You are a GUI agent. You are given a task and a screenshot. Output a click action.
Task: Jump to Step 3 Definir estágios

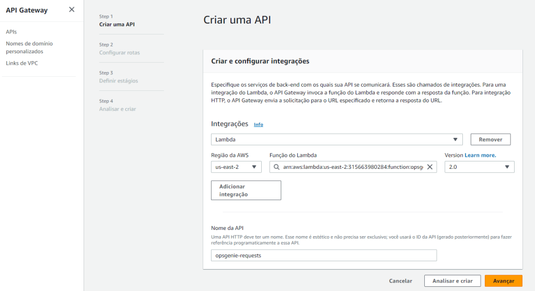point(119,81)
